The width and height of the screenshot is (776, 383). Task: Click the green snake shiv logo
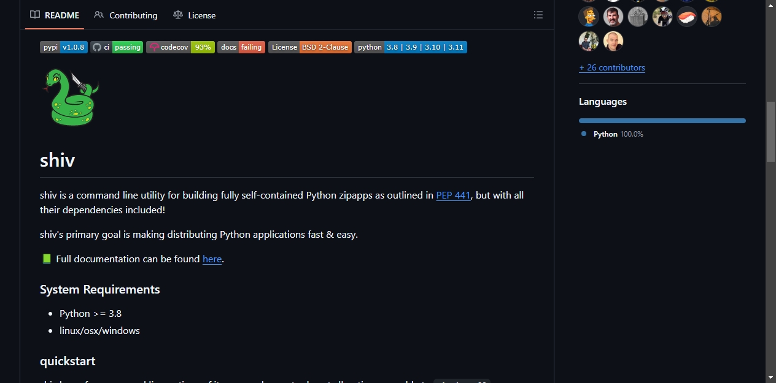(71, 97)
